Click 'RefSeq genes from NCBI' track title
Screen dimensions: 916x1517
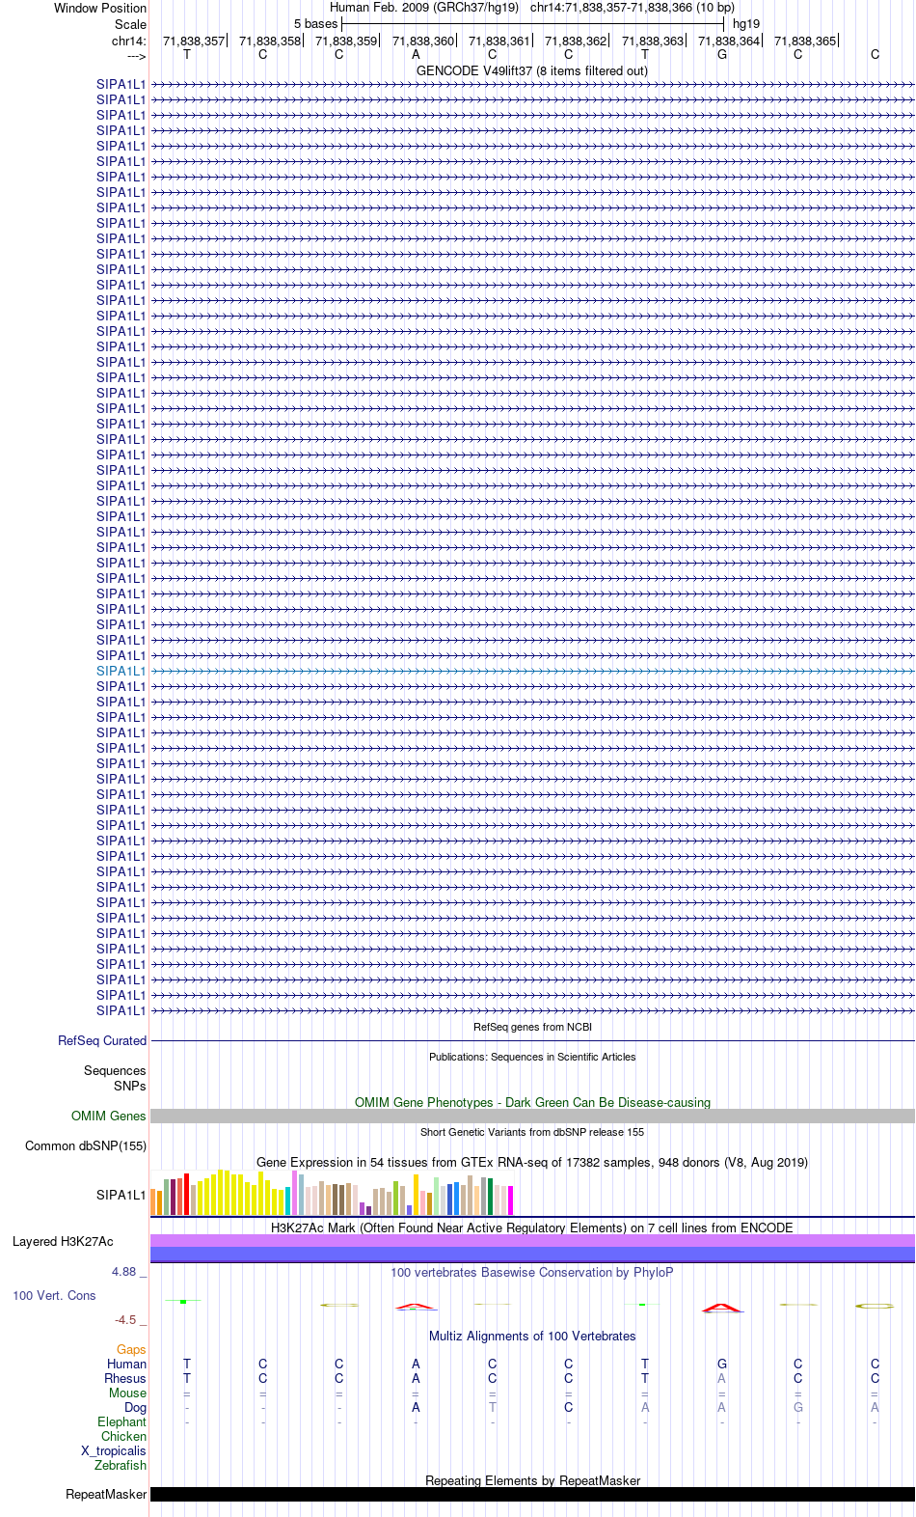click(x=532, y=1027)
